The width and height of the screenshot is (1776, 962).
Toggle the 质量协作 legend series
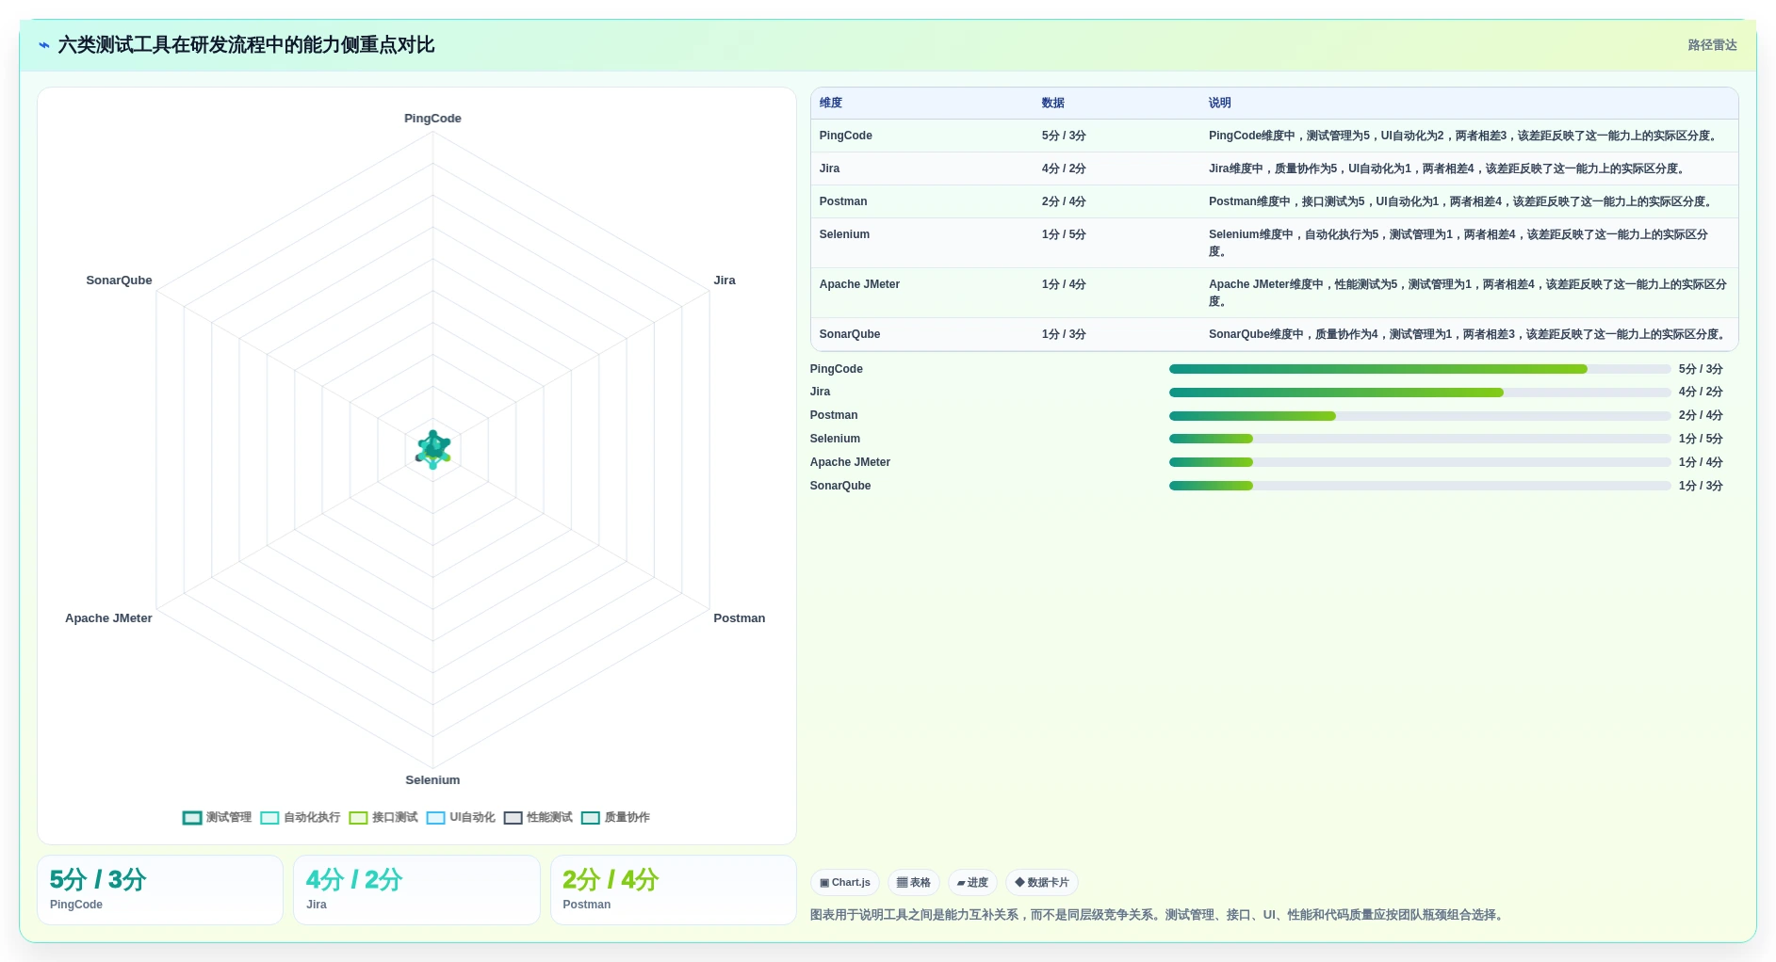615,817
